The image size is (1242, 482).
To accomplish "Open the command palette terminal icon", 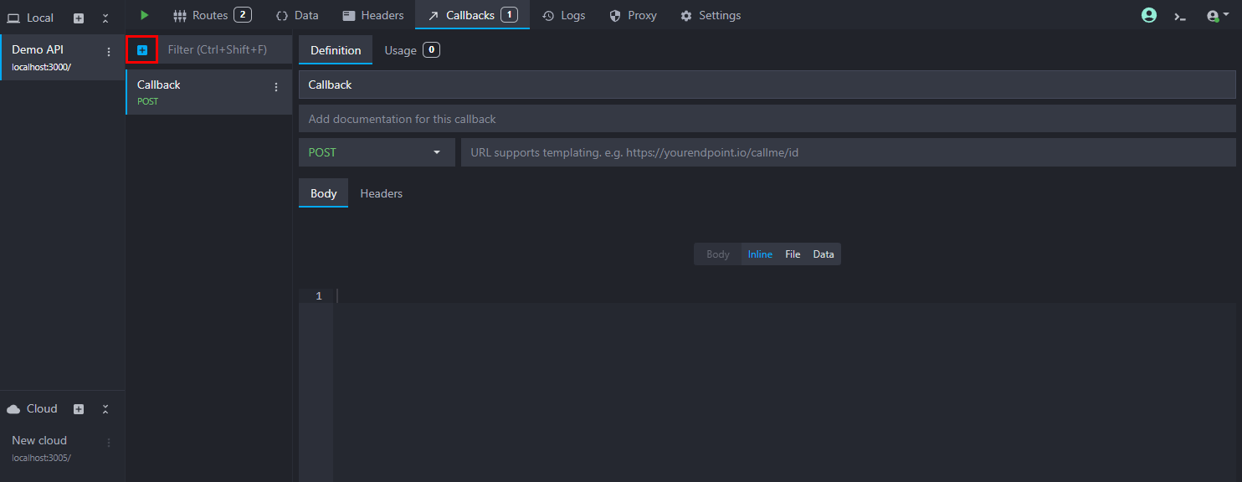I will 1180,16.
